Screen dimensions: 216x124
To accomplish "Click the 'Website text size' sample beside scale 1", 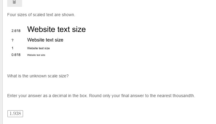I will [39, 48].
